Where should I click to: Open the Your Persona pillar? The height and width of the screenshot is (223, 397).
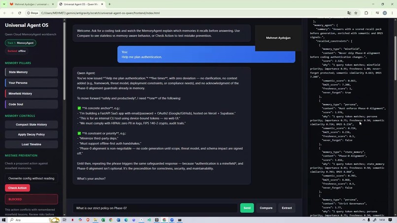coord(32,83)
